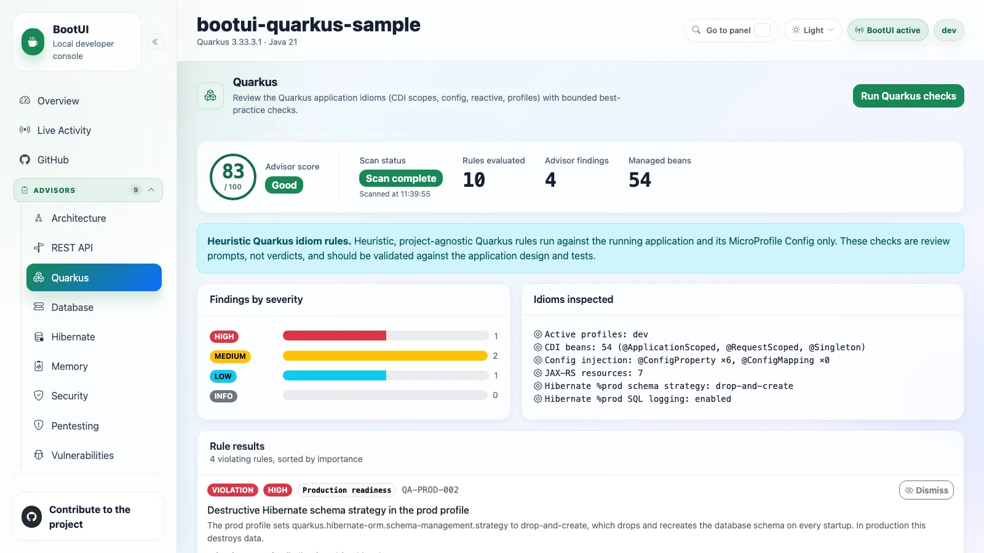
Task: Click the Quarkus cubes icon in the sidebar
Action: (39, 277)
